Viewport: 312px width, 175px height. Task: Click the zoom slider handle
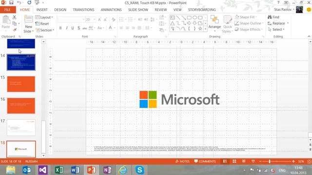270,161
